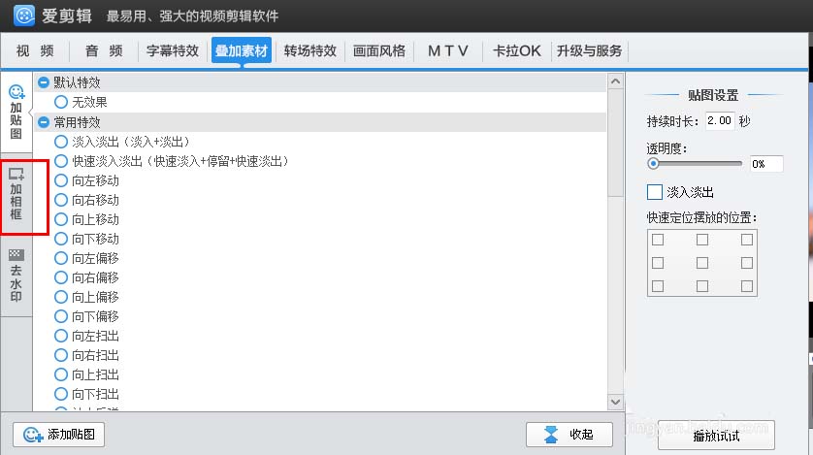
Task: Open the 加贴图 sidebar panel
Action: coord(16,112)
